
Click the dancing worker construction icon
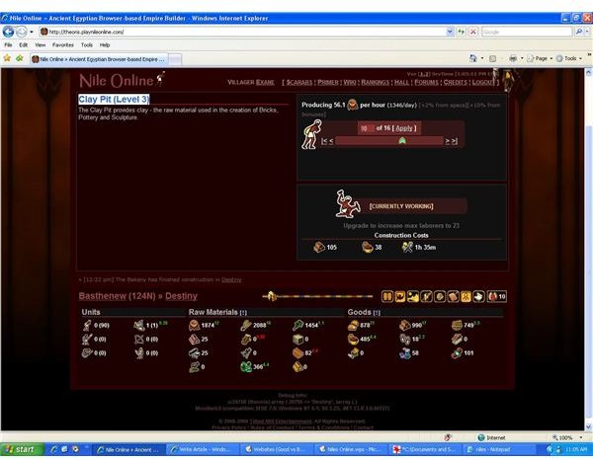(348, 204)
